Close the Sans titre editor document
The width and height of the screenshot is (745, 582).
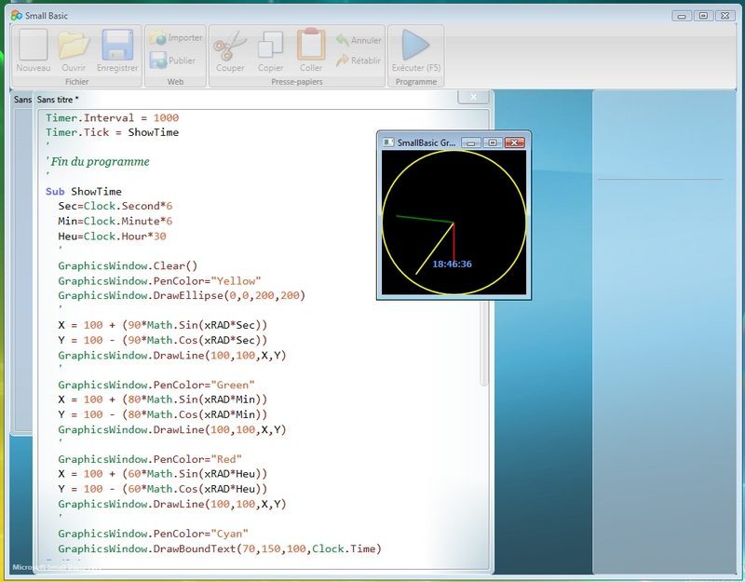point(473,97)
